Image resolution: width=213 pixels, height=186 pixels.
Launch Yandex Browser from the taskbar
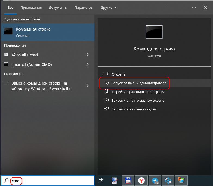(x=141, y=181)
